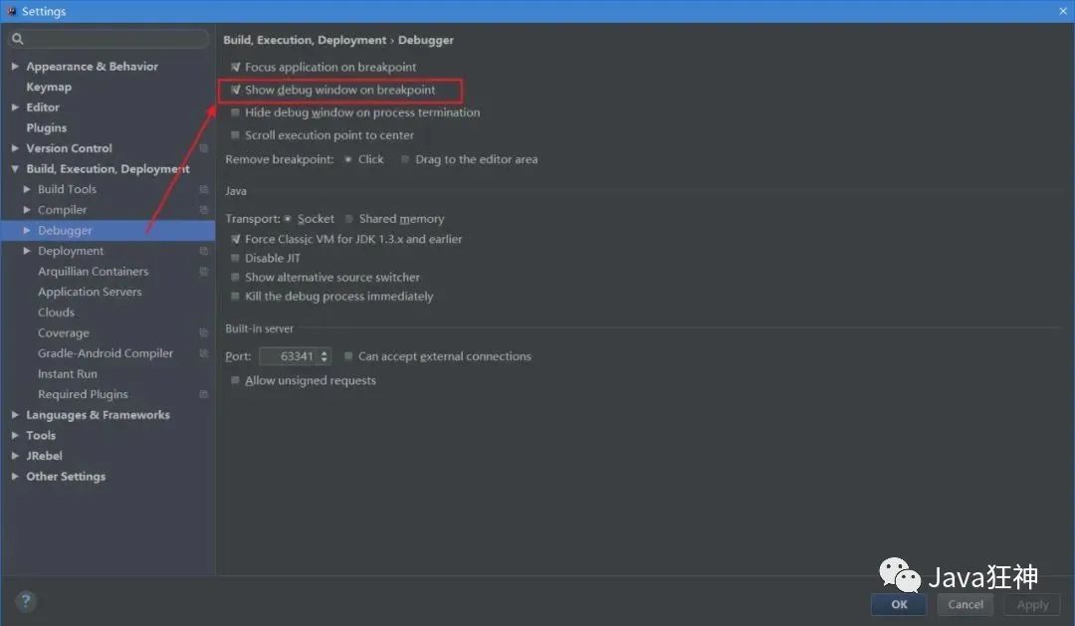Enable Scroll execution point to center
The width and height of the screenshot is (1075, 626).
[235, 135]
